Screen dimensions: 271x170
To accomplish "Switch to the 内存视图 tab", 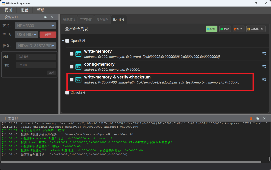I will pyautogui.click(x=102, y=19).
